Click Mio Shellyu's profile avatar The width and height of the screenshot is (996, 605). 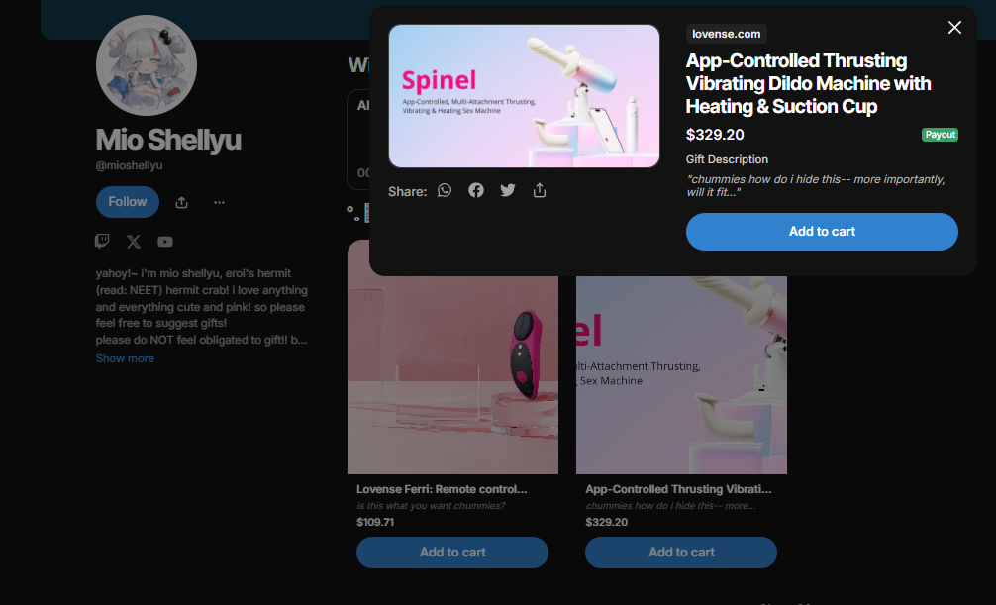click(x=147, y=65)
